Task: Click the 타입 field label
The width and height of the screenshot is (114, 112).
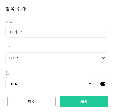Action: (x=9, y=47)
